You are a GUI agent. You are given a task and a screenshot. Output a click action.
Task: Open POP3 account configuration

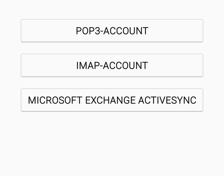click(112, 30)
